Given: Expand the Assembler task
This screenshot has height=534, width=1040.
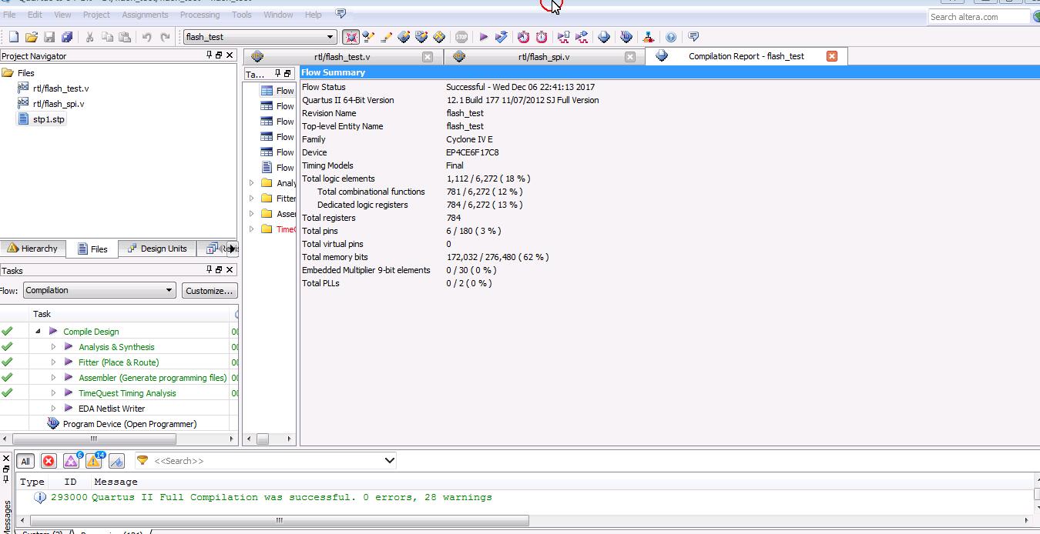Looking at the screenshot, I should [53, 378].
